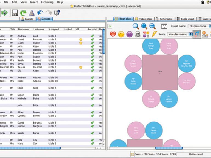Zoom out with the minus magnifier
This screenshot has height=158, width=211.
click(152, 26)
